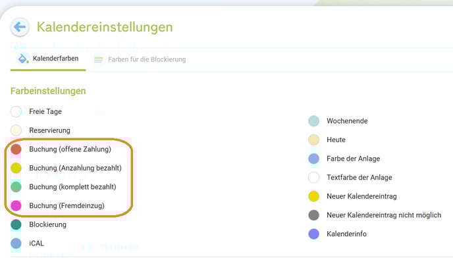
Task: Click the Freie Tage label
Action: click(x=45, y=111)
